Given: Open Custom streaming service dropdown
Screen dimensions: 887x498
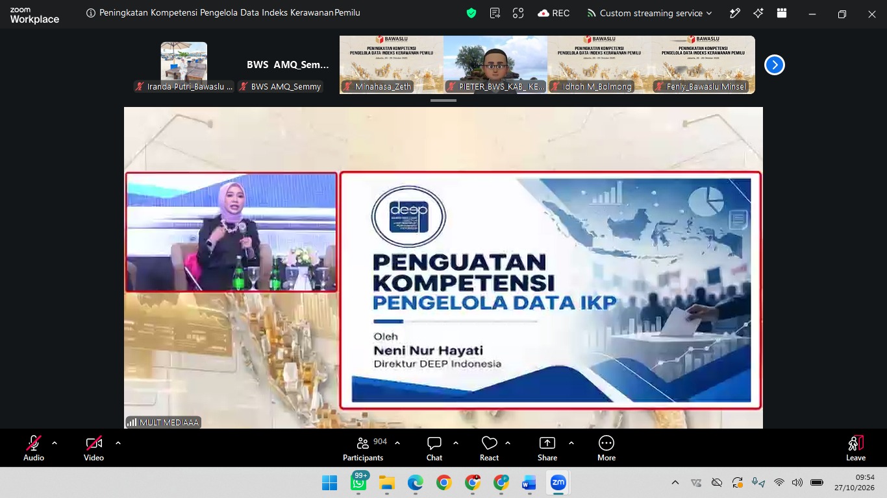Looking at the screenshot, I should pyautogui.click(x=649, y=13).
